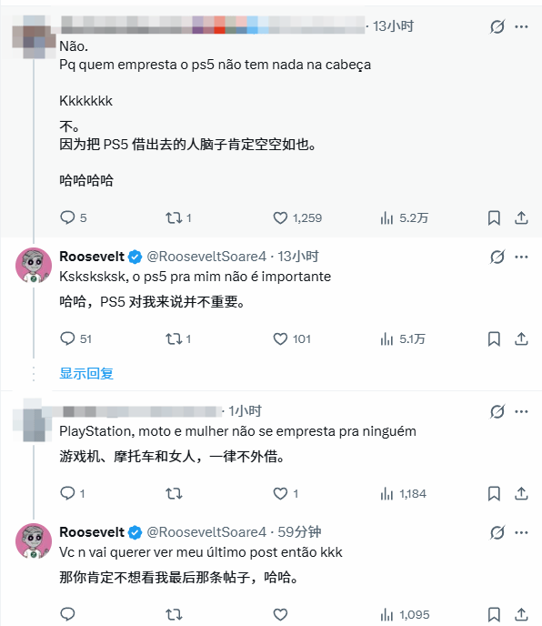
Task: Open comments on the 'Não.' reply
Action: (x=74, y=218)
